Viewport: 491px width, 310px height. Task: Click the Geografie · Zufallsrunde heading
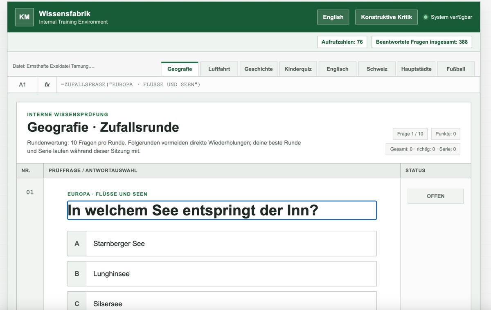[x=103, y=127]
